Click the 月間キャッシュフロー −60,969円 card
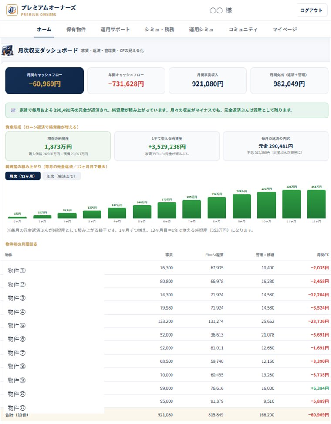 click(x=44, y=81)
